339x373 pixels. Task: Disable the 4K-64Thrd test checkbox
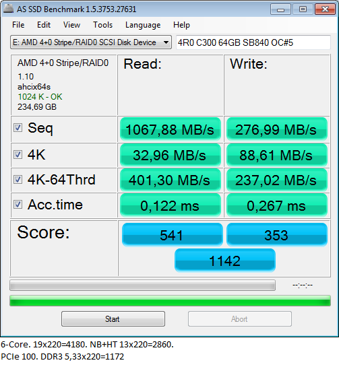click(18, 179)
